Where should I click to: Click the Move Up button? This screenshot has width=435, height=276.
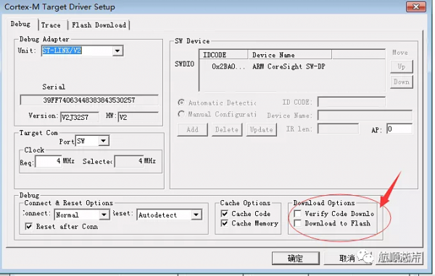(x=402, y=66)
